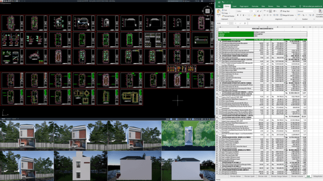Click the Increase Font Size icon

coord(258,11)
